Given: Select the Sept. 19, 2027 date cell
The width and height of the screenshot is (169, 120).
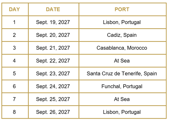Looking at the screenshot, I should point(53,22).
